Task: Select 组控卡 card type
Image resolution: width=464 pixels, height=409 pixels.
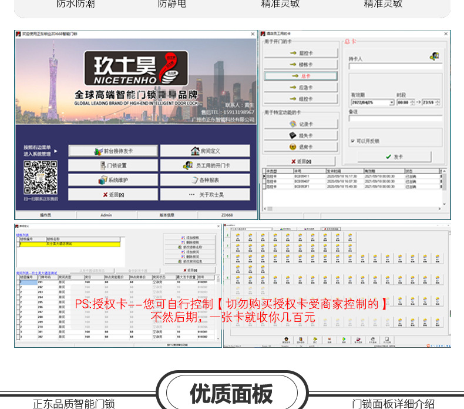Action: (301, 99)
